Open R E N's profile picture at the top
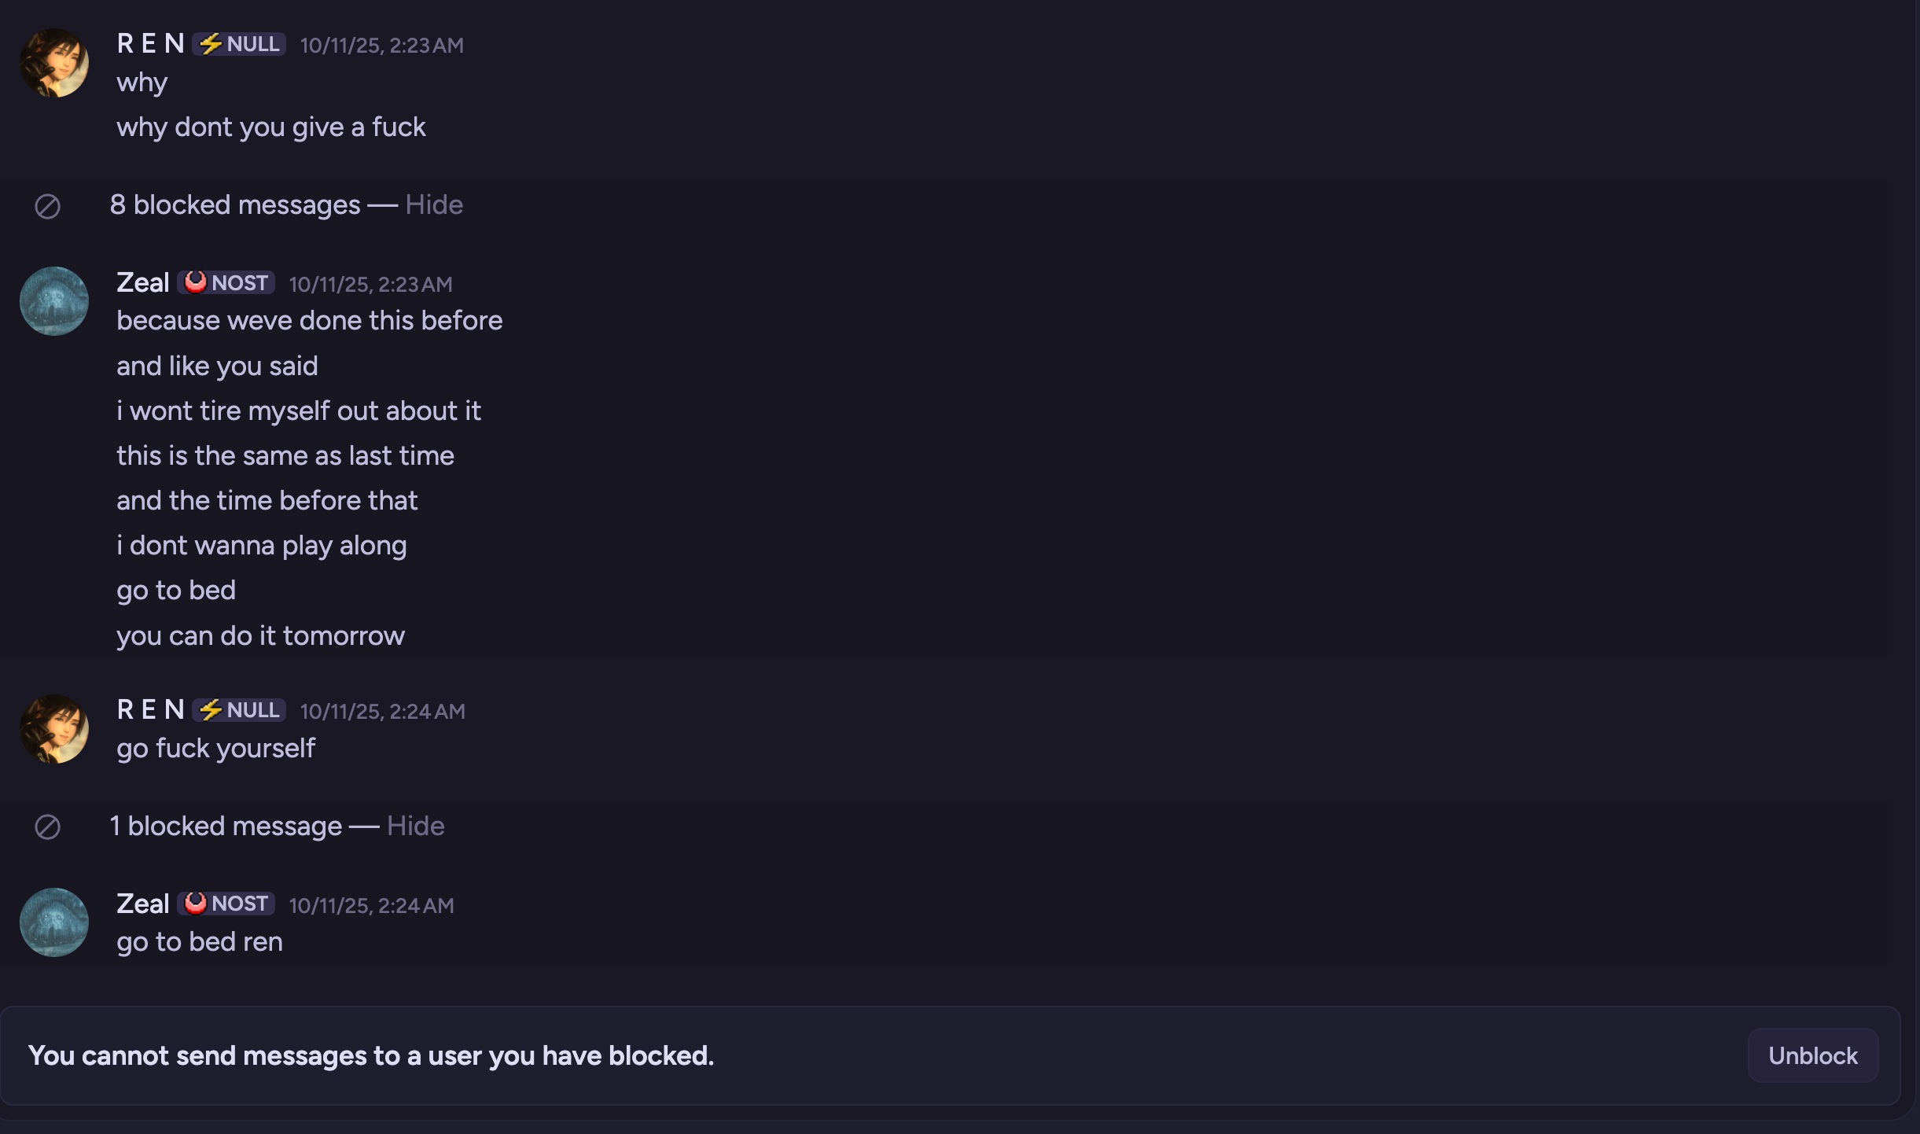The width and height of the screenshot is (1920, 1134). 54,63
